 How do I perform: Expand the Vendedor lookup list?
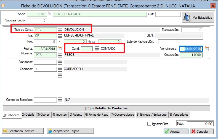(x=60, y=62)
